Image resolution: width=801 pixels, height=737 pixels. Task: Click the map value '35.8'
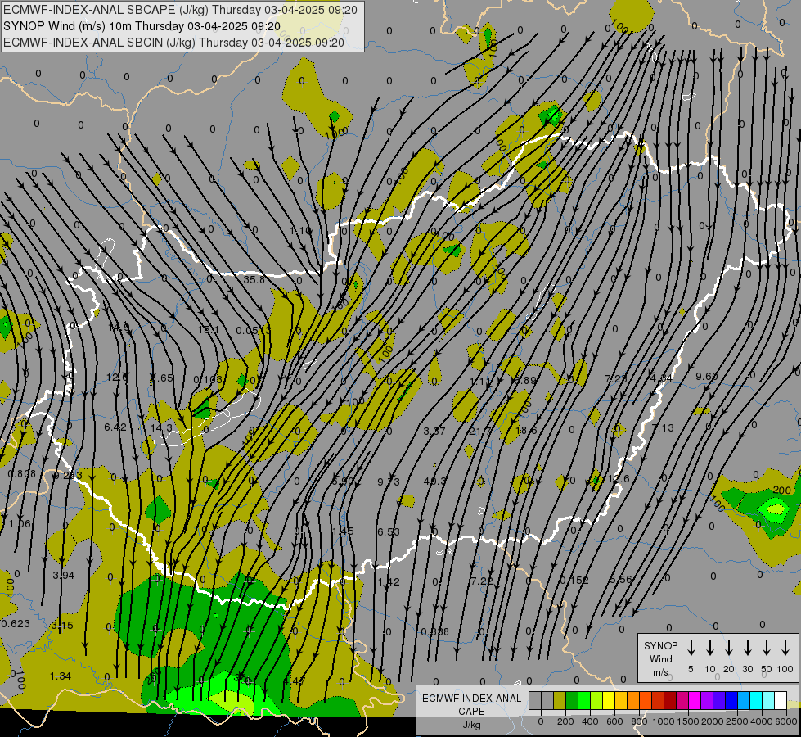click(x=254, y=280)
